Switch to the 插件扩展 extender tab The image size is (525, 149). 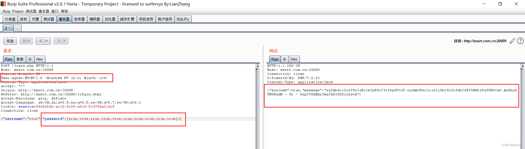click(x=127, y=19)
